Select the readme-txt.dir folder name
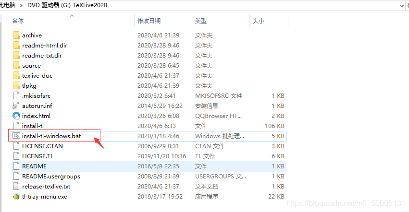Viewport: 409px width, 212px height. pos(42,55)
